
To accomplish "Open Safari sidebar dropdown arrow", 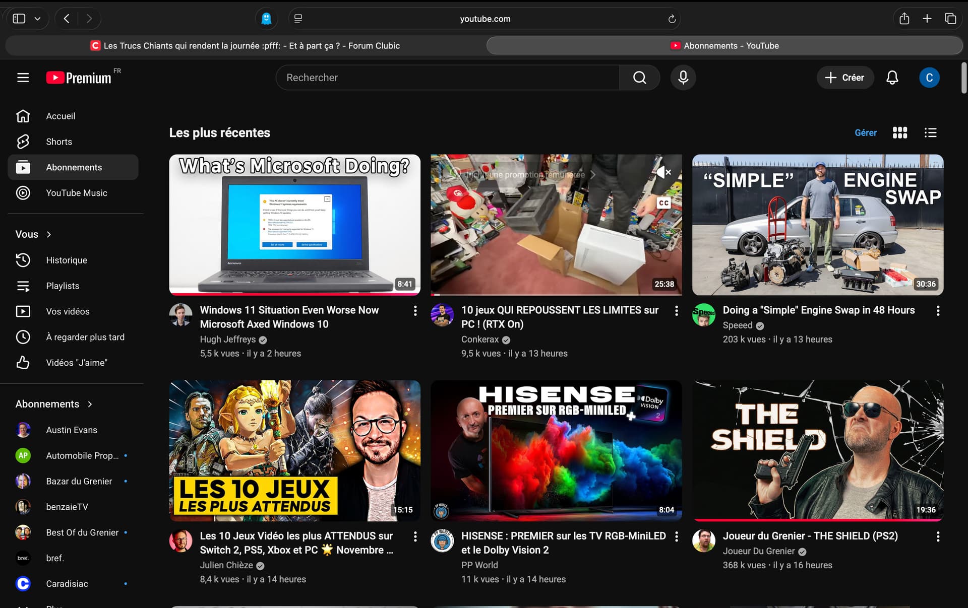I will (x=37, y=19).
